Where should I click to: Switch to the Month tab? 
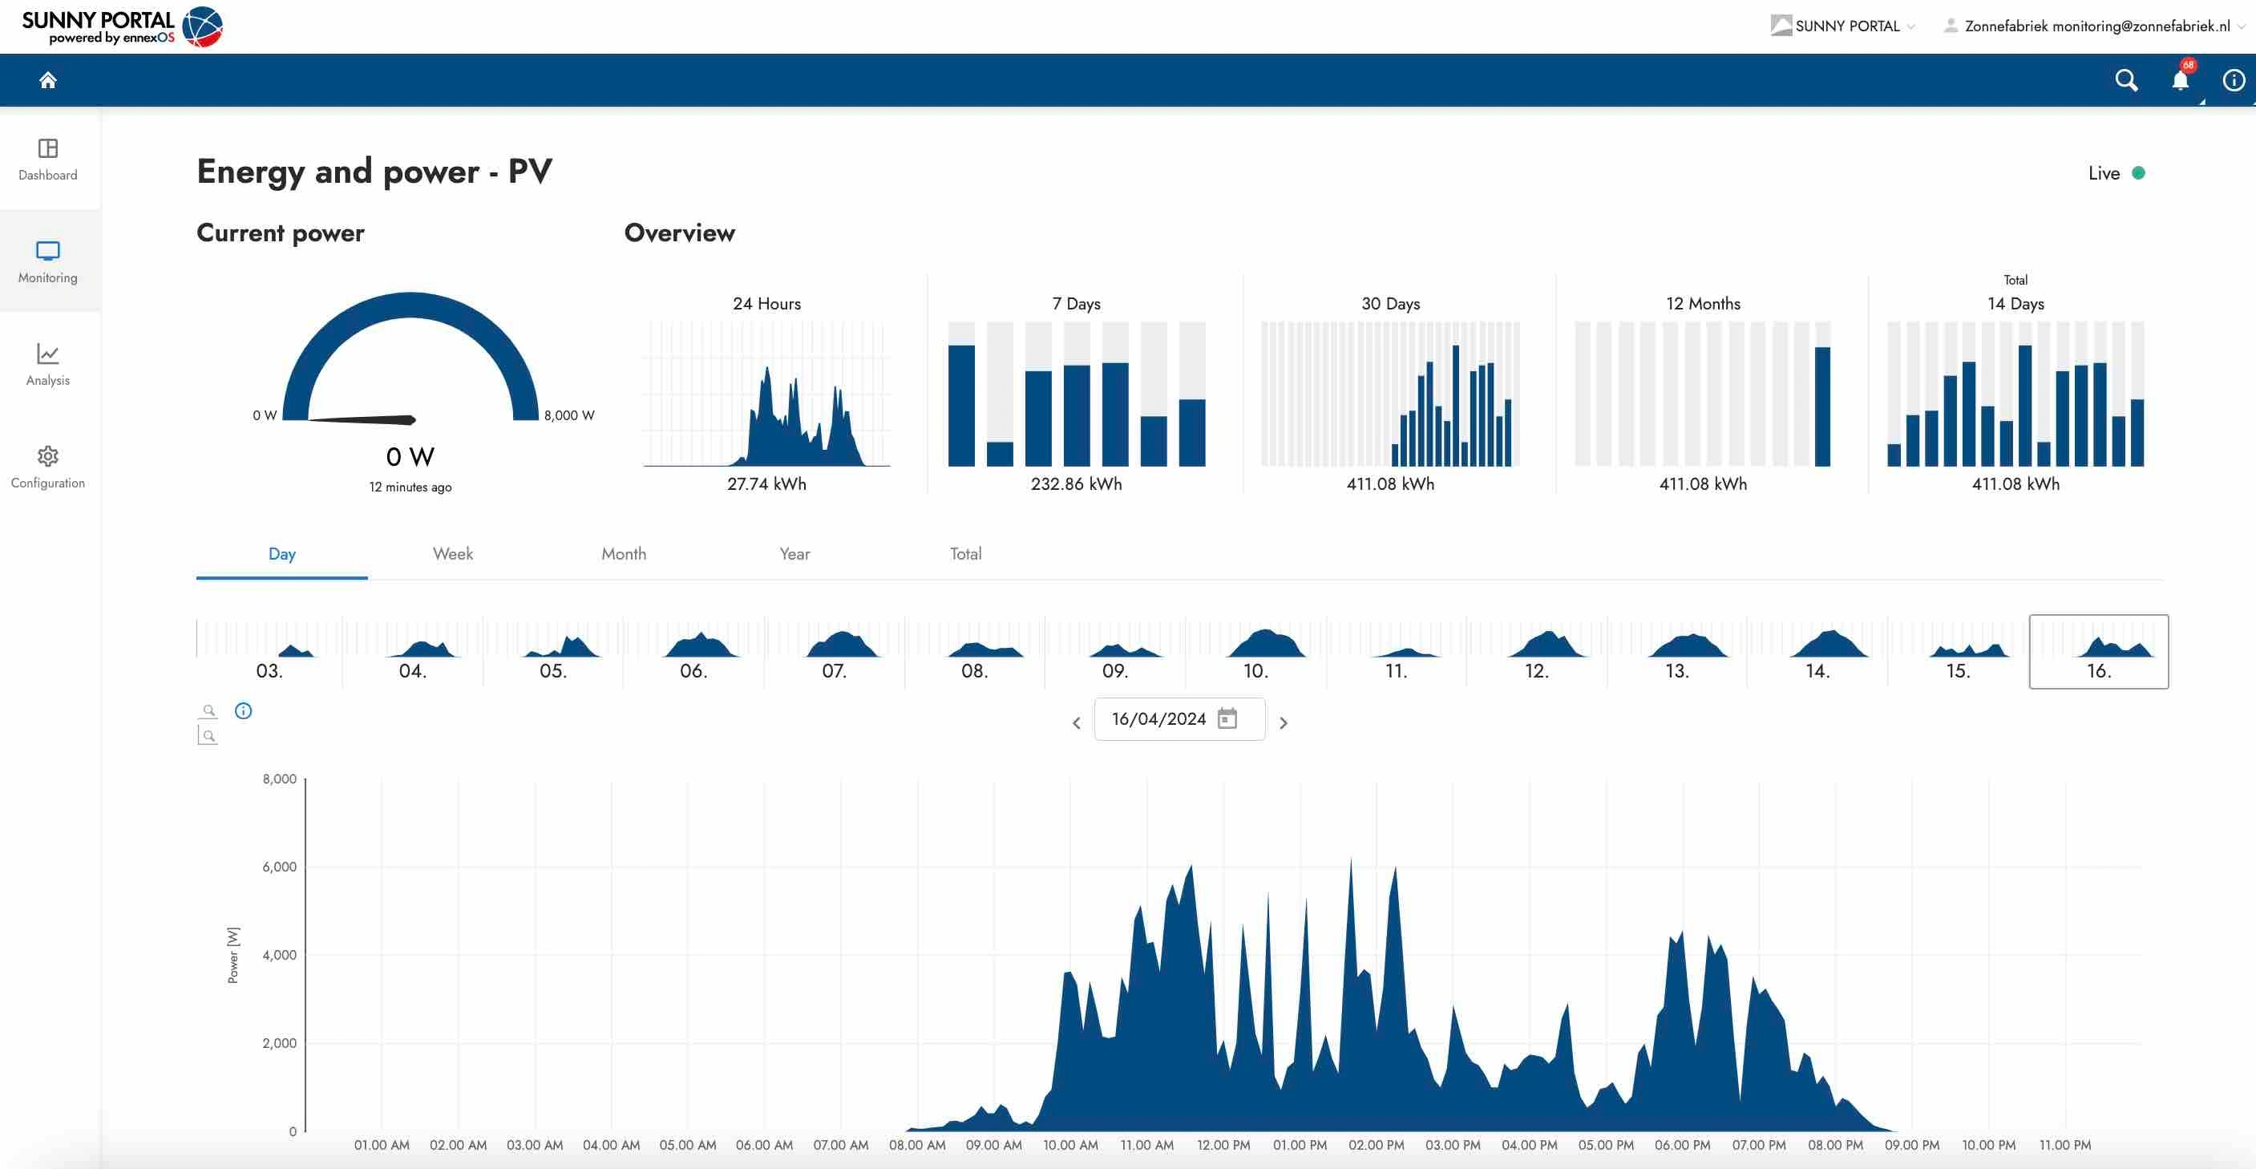624,553
